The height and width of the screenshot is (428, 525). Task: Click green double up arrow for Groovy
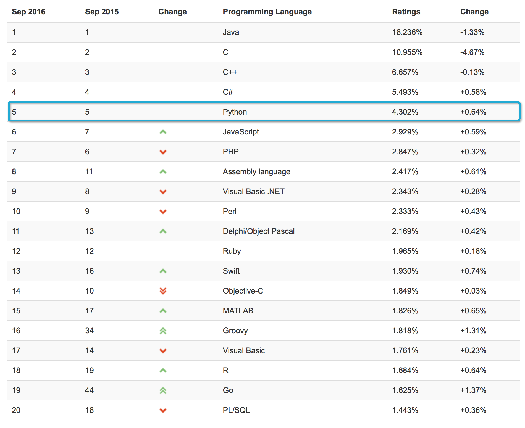tap(163, 331)
